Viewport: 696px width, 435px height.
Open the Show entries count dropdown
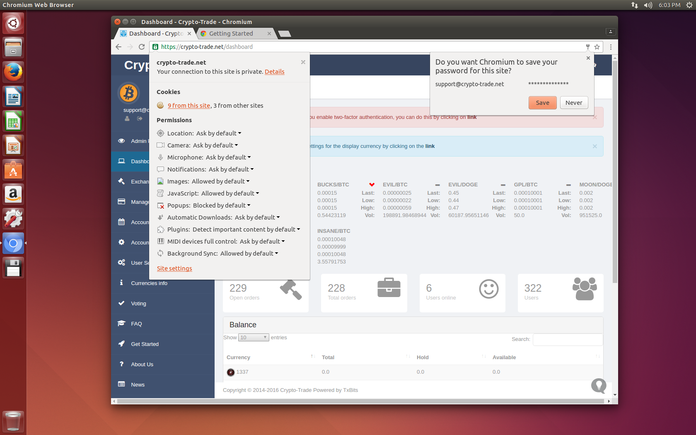(x=254, y=338)
